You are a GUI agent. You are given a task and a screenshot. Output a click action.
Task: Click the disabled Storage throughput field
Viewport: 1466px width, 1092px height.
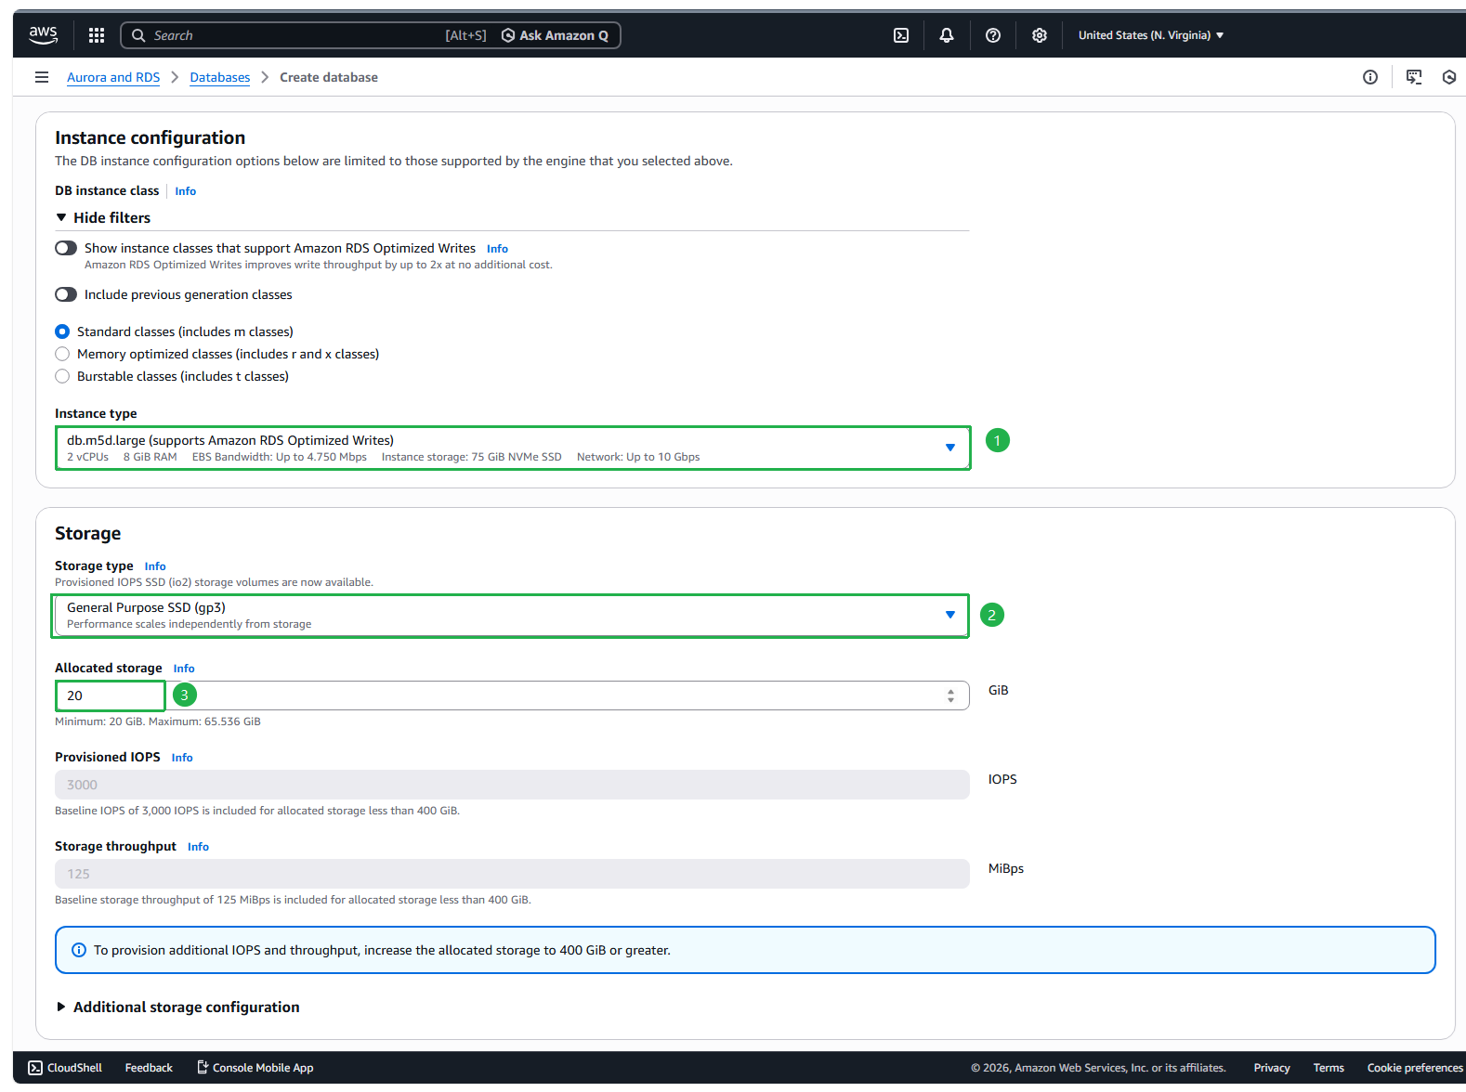coord(512,874)
